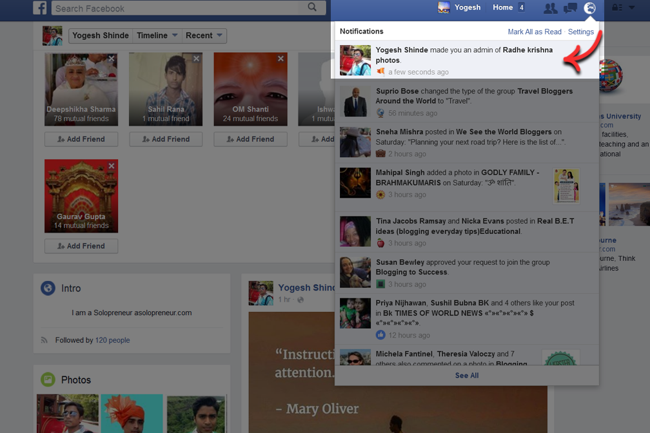The width and height of the screenshot is (650, 433).
Task: Click the post author avatar
Action: 261,293
